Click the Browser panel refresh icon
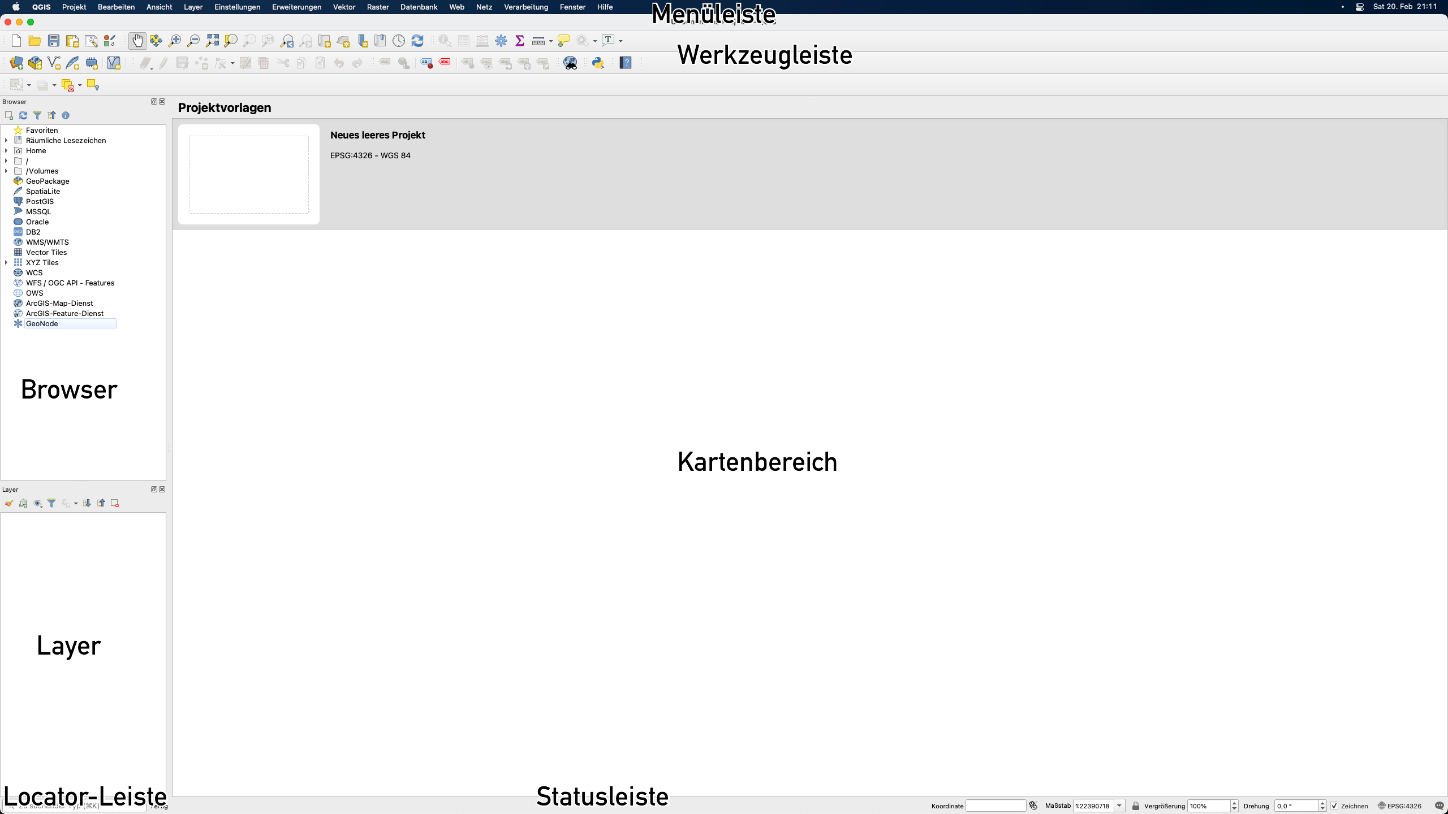1448x814 pixels. pos(23,115)
